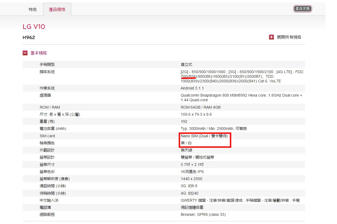The image size is (337, 224).
Task: Click the 頻率系統 row label
Action: coord(47,72)
